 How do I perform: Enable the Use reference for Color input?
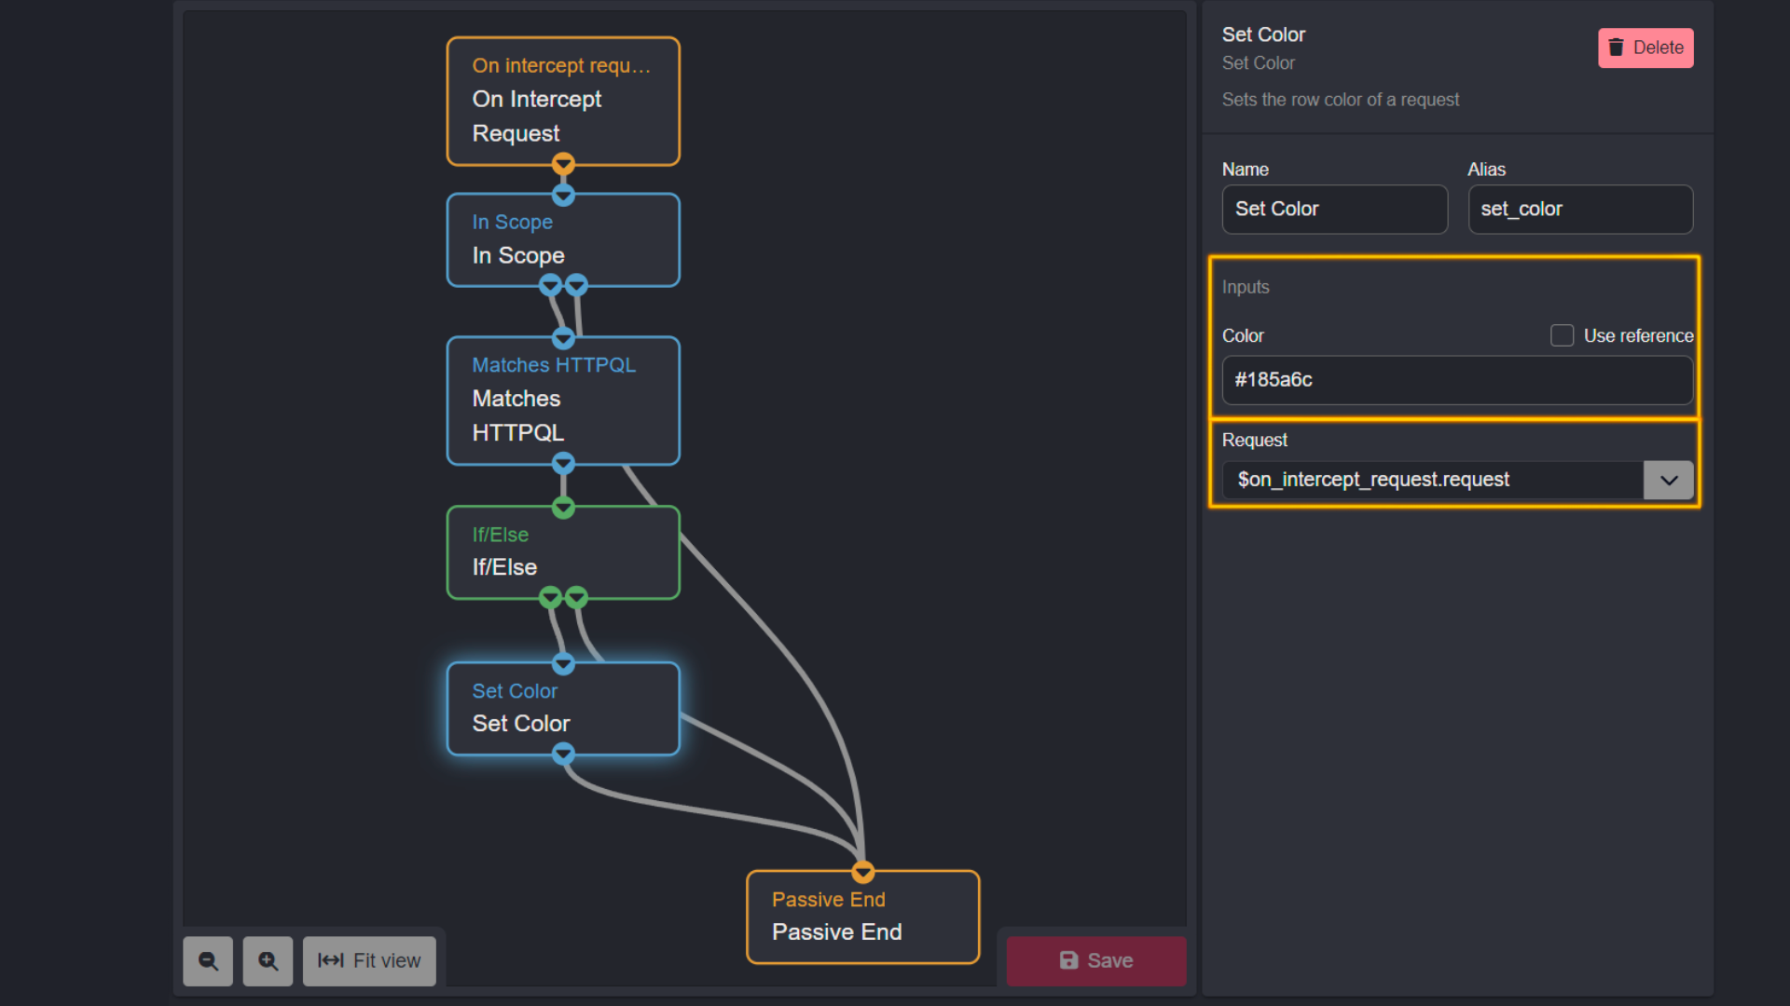(x=1560, y=335)
